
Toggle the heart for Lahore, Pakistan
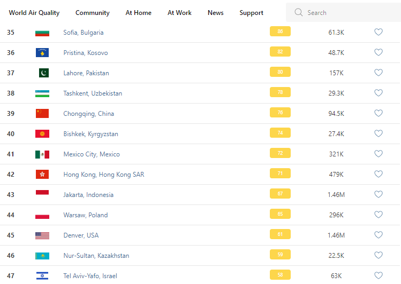378,73
